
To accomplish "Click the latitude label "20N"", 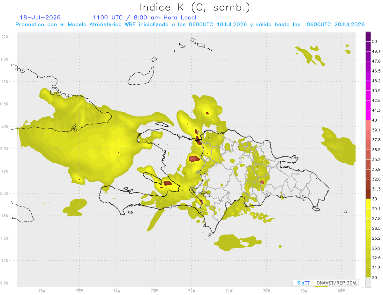I will (x=5, y=127).
